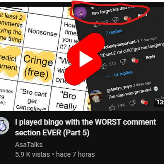Click creator heart on 'Bro forgot' comment

coord(127,18)
